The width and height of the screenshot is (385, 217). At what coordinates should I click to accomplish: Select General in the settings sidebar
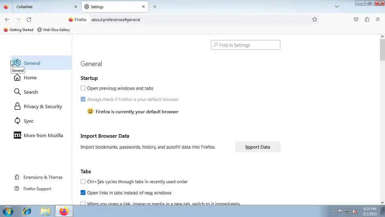point(41,63)
